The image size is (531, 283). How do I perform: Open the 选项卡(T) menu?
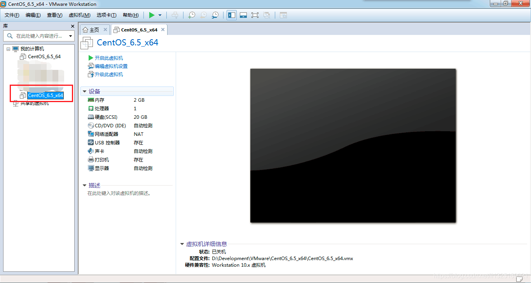(107, 15)
